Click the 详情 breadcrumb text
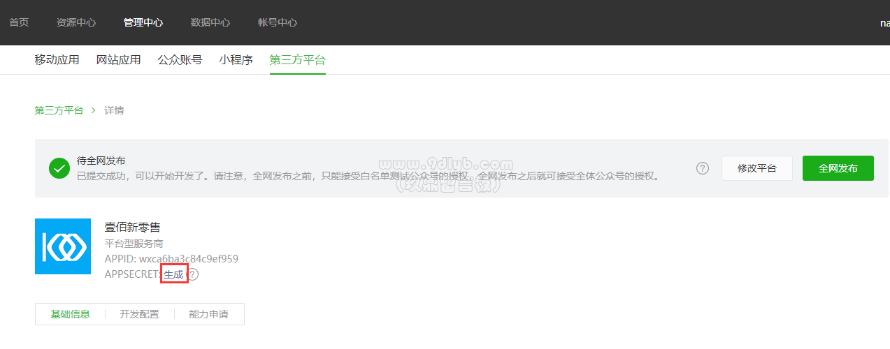 [x=114, y=110]
